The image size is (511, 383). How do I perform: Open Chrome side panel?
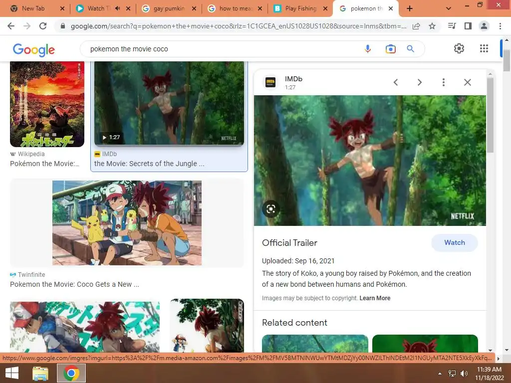coord(468,26)
